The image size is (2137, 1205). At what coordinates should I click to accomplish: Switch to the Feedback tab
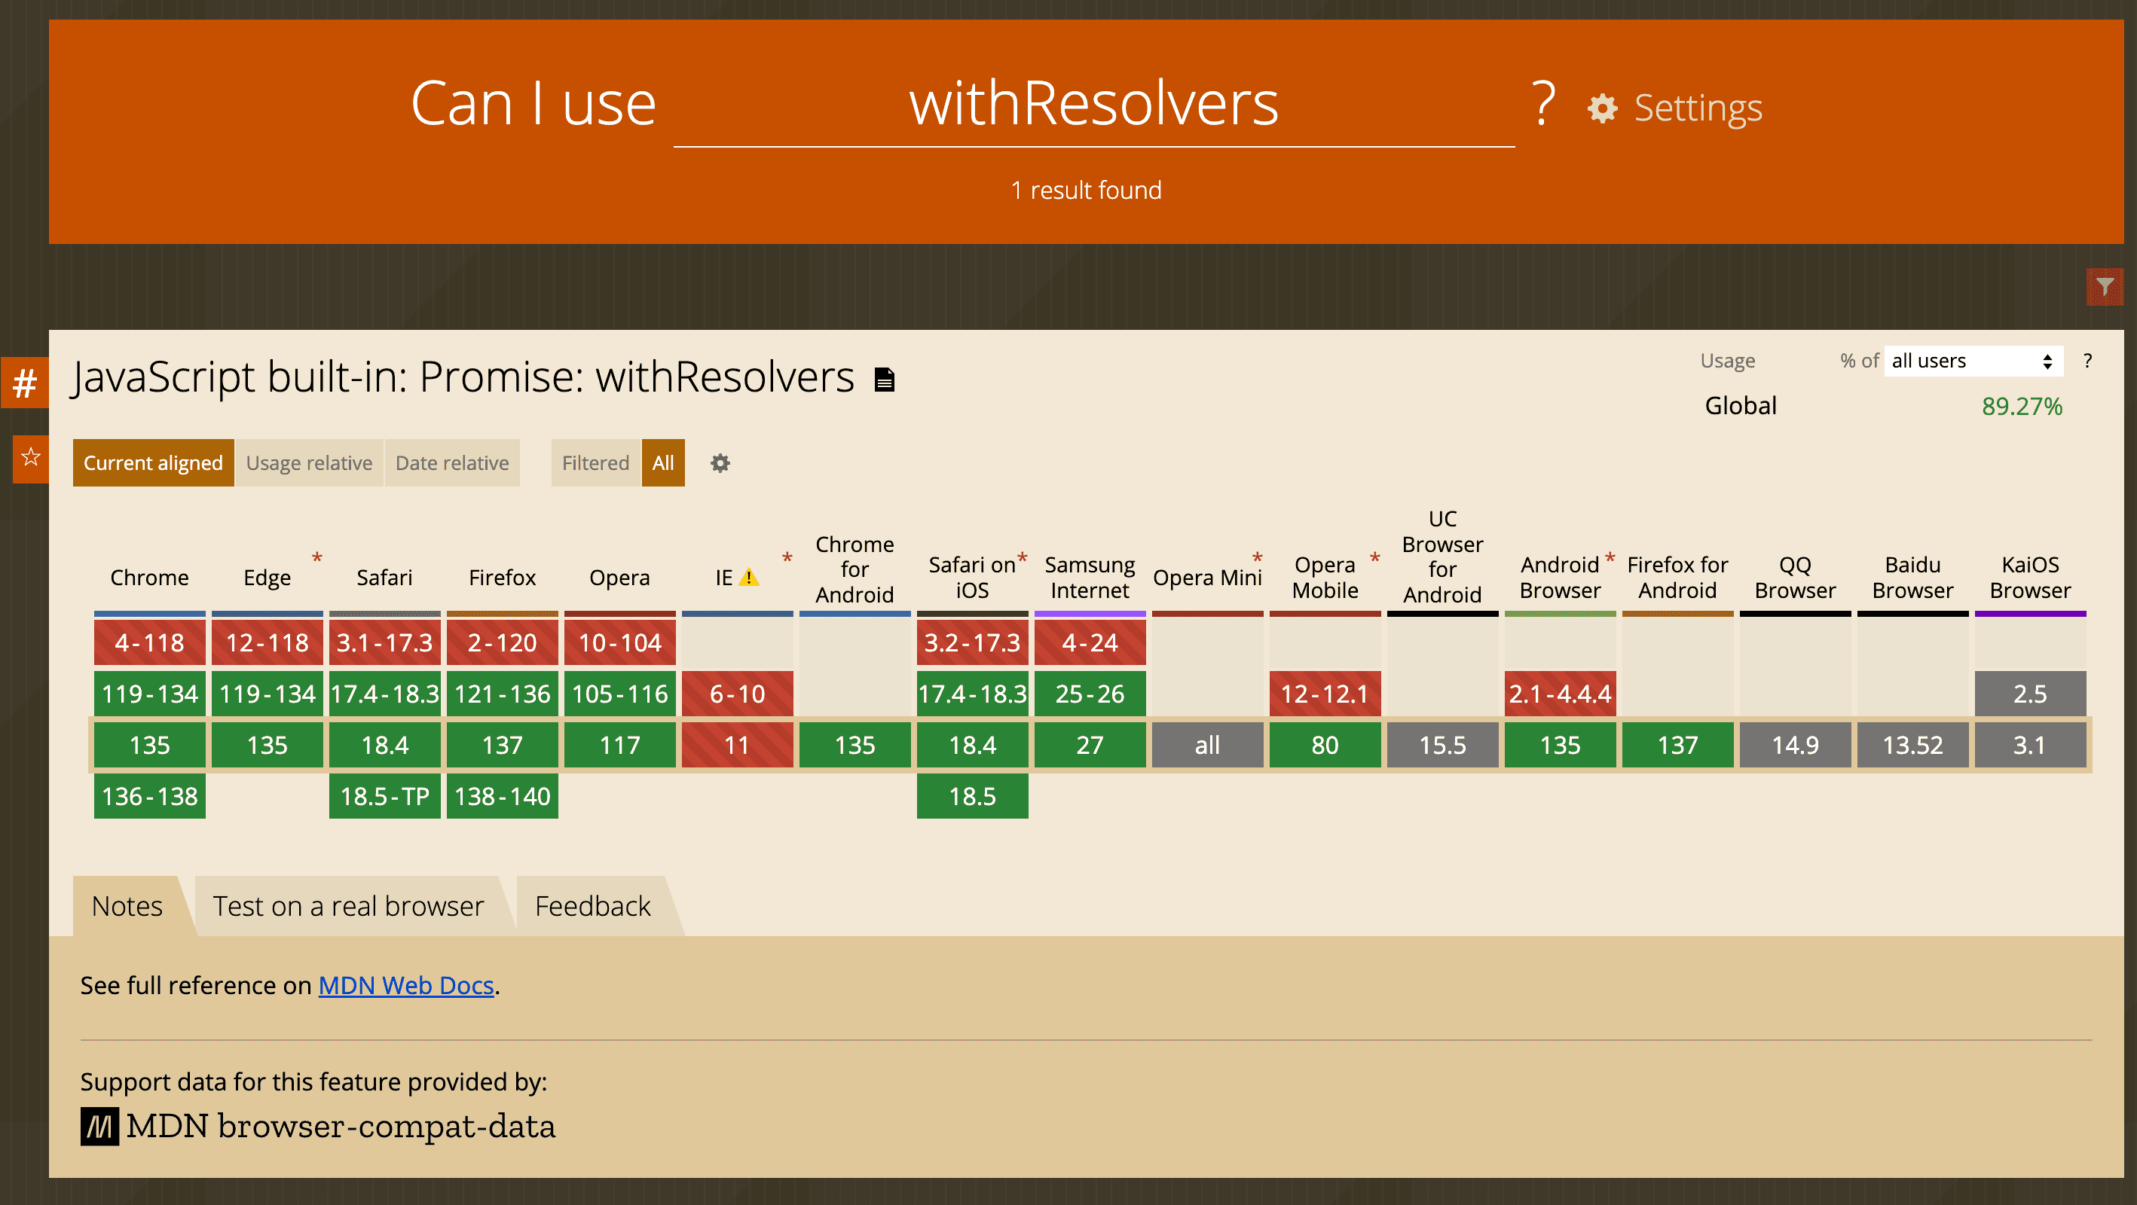click(x=593, y=907)
